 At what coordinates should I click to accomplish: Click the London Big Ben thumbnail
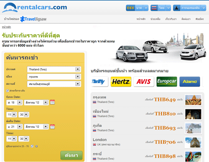[x=193, y=142]
